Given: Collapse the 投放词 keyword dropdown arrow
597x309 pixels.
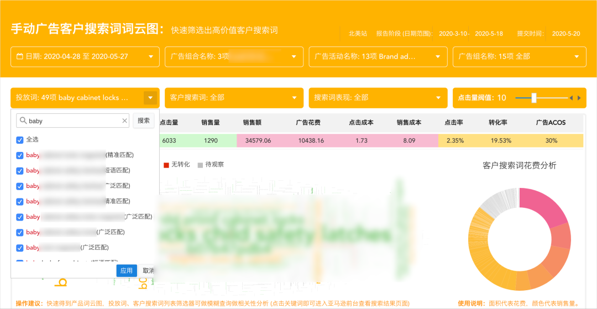Looking at the screenshot, I should [x=150, y=98].
